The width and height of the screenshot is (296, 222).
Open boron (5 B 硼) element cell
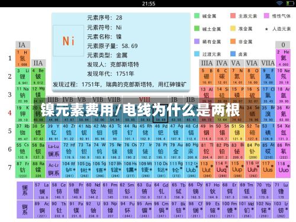pos(207,76)
